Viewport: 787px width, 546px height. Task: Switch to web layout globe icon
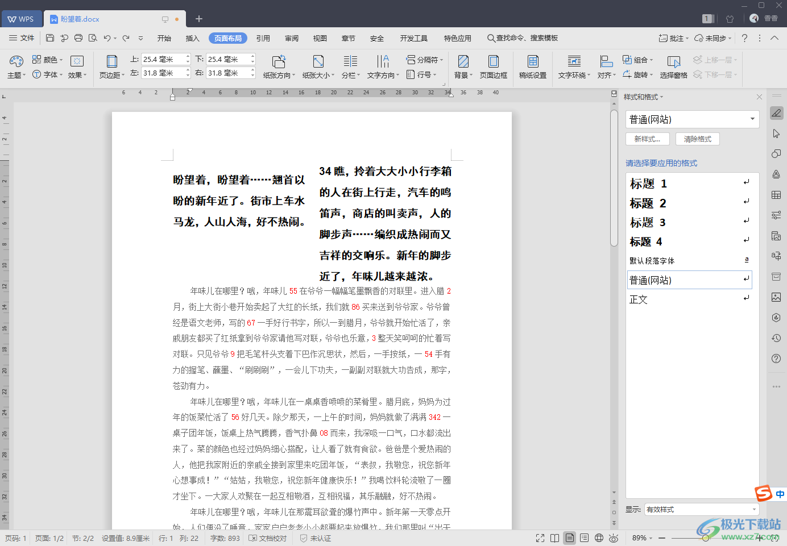[x=599, y=538]
